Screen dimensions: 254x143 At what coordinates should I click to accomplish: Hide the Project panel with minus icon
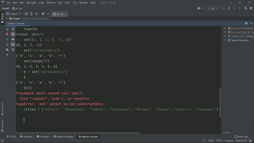(48, 14)
